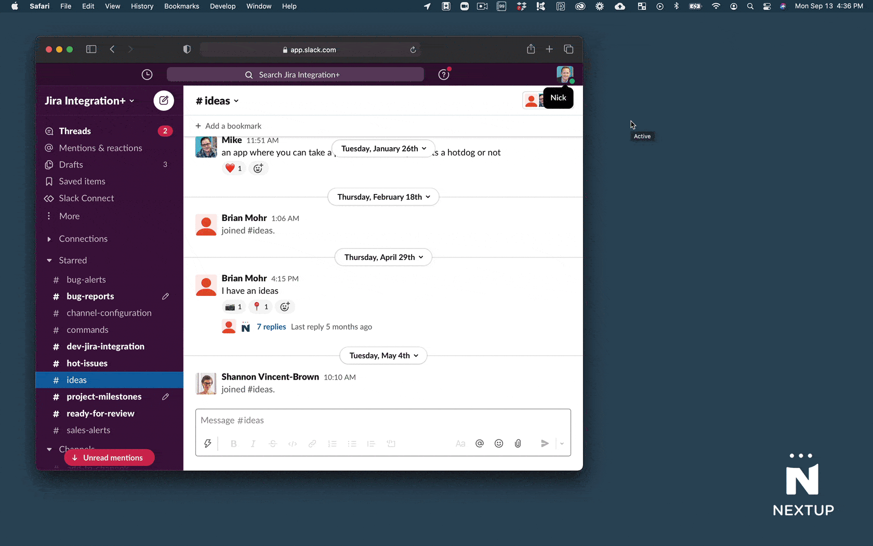Reload the app.slack.com page
Screen dimensions: 873x546
(x=413, y=50)
